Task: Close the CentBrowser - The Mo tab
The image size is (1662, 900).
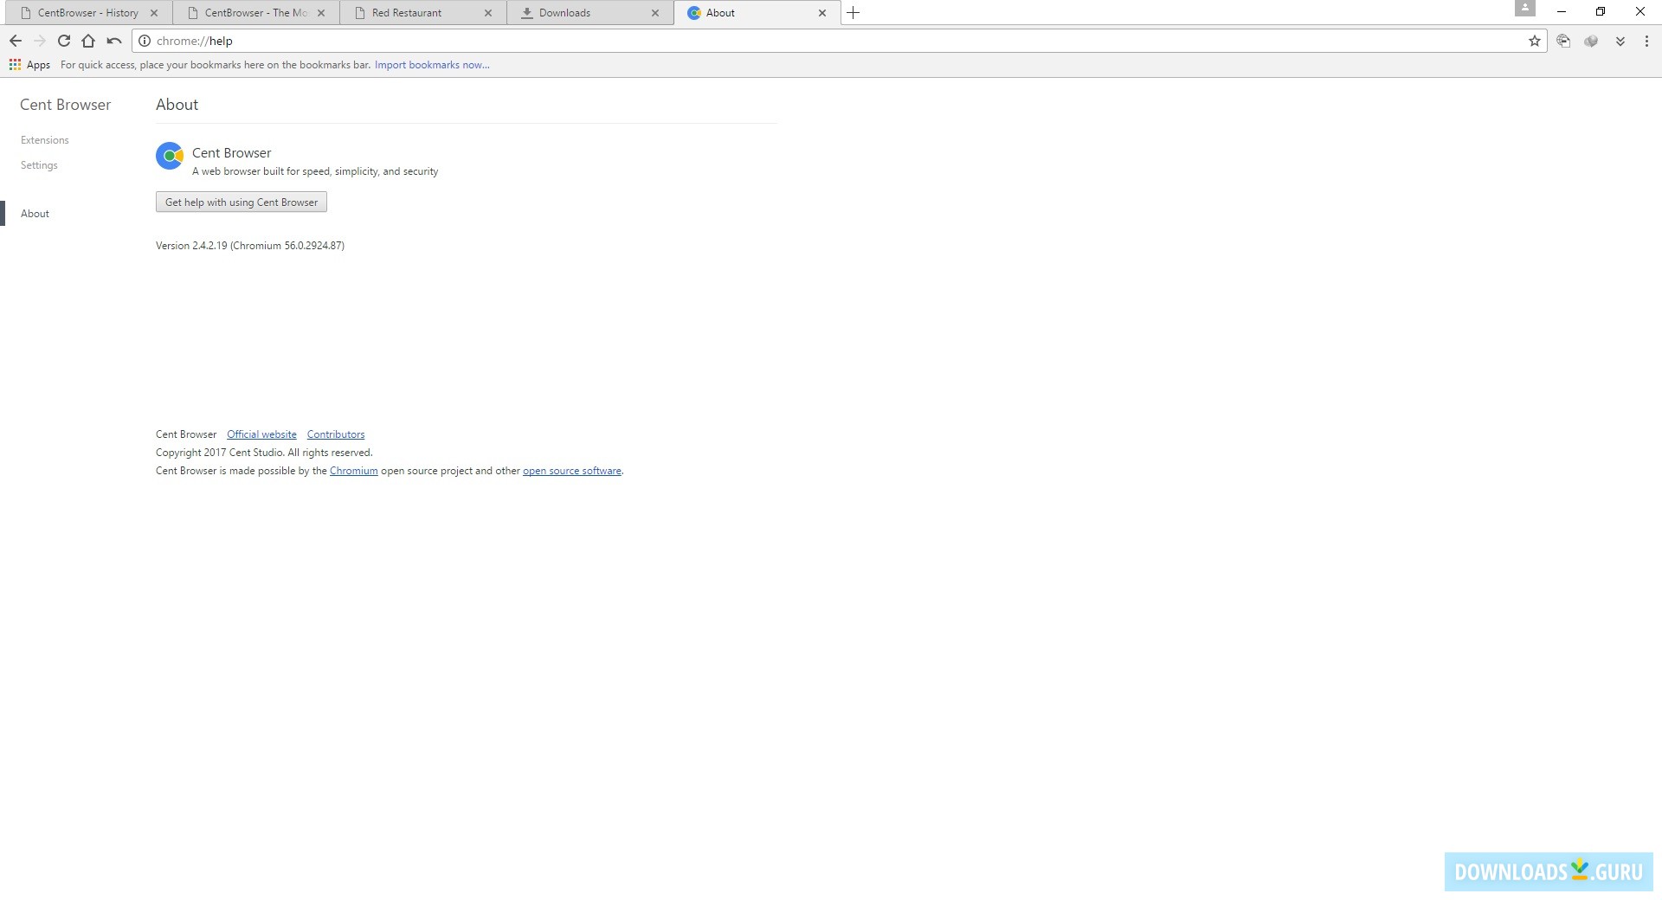Action: coord(321,13)
